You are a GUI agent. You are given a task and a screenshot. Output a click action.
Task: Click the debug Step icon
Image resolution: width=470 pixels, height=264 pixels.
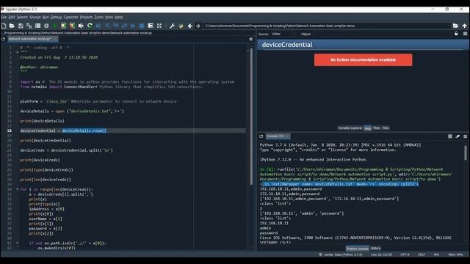pos(107,26)
